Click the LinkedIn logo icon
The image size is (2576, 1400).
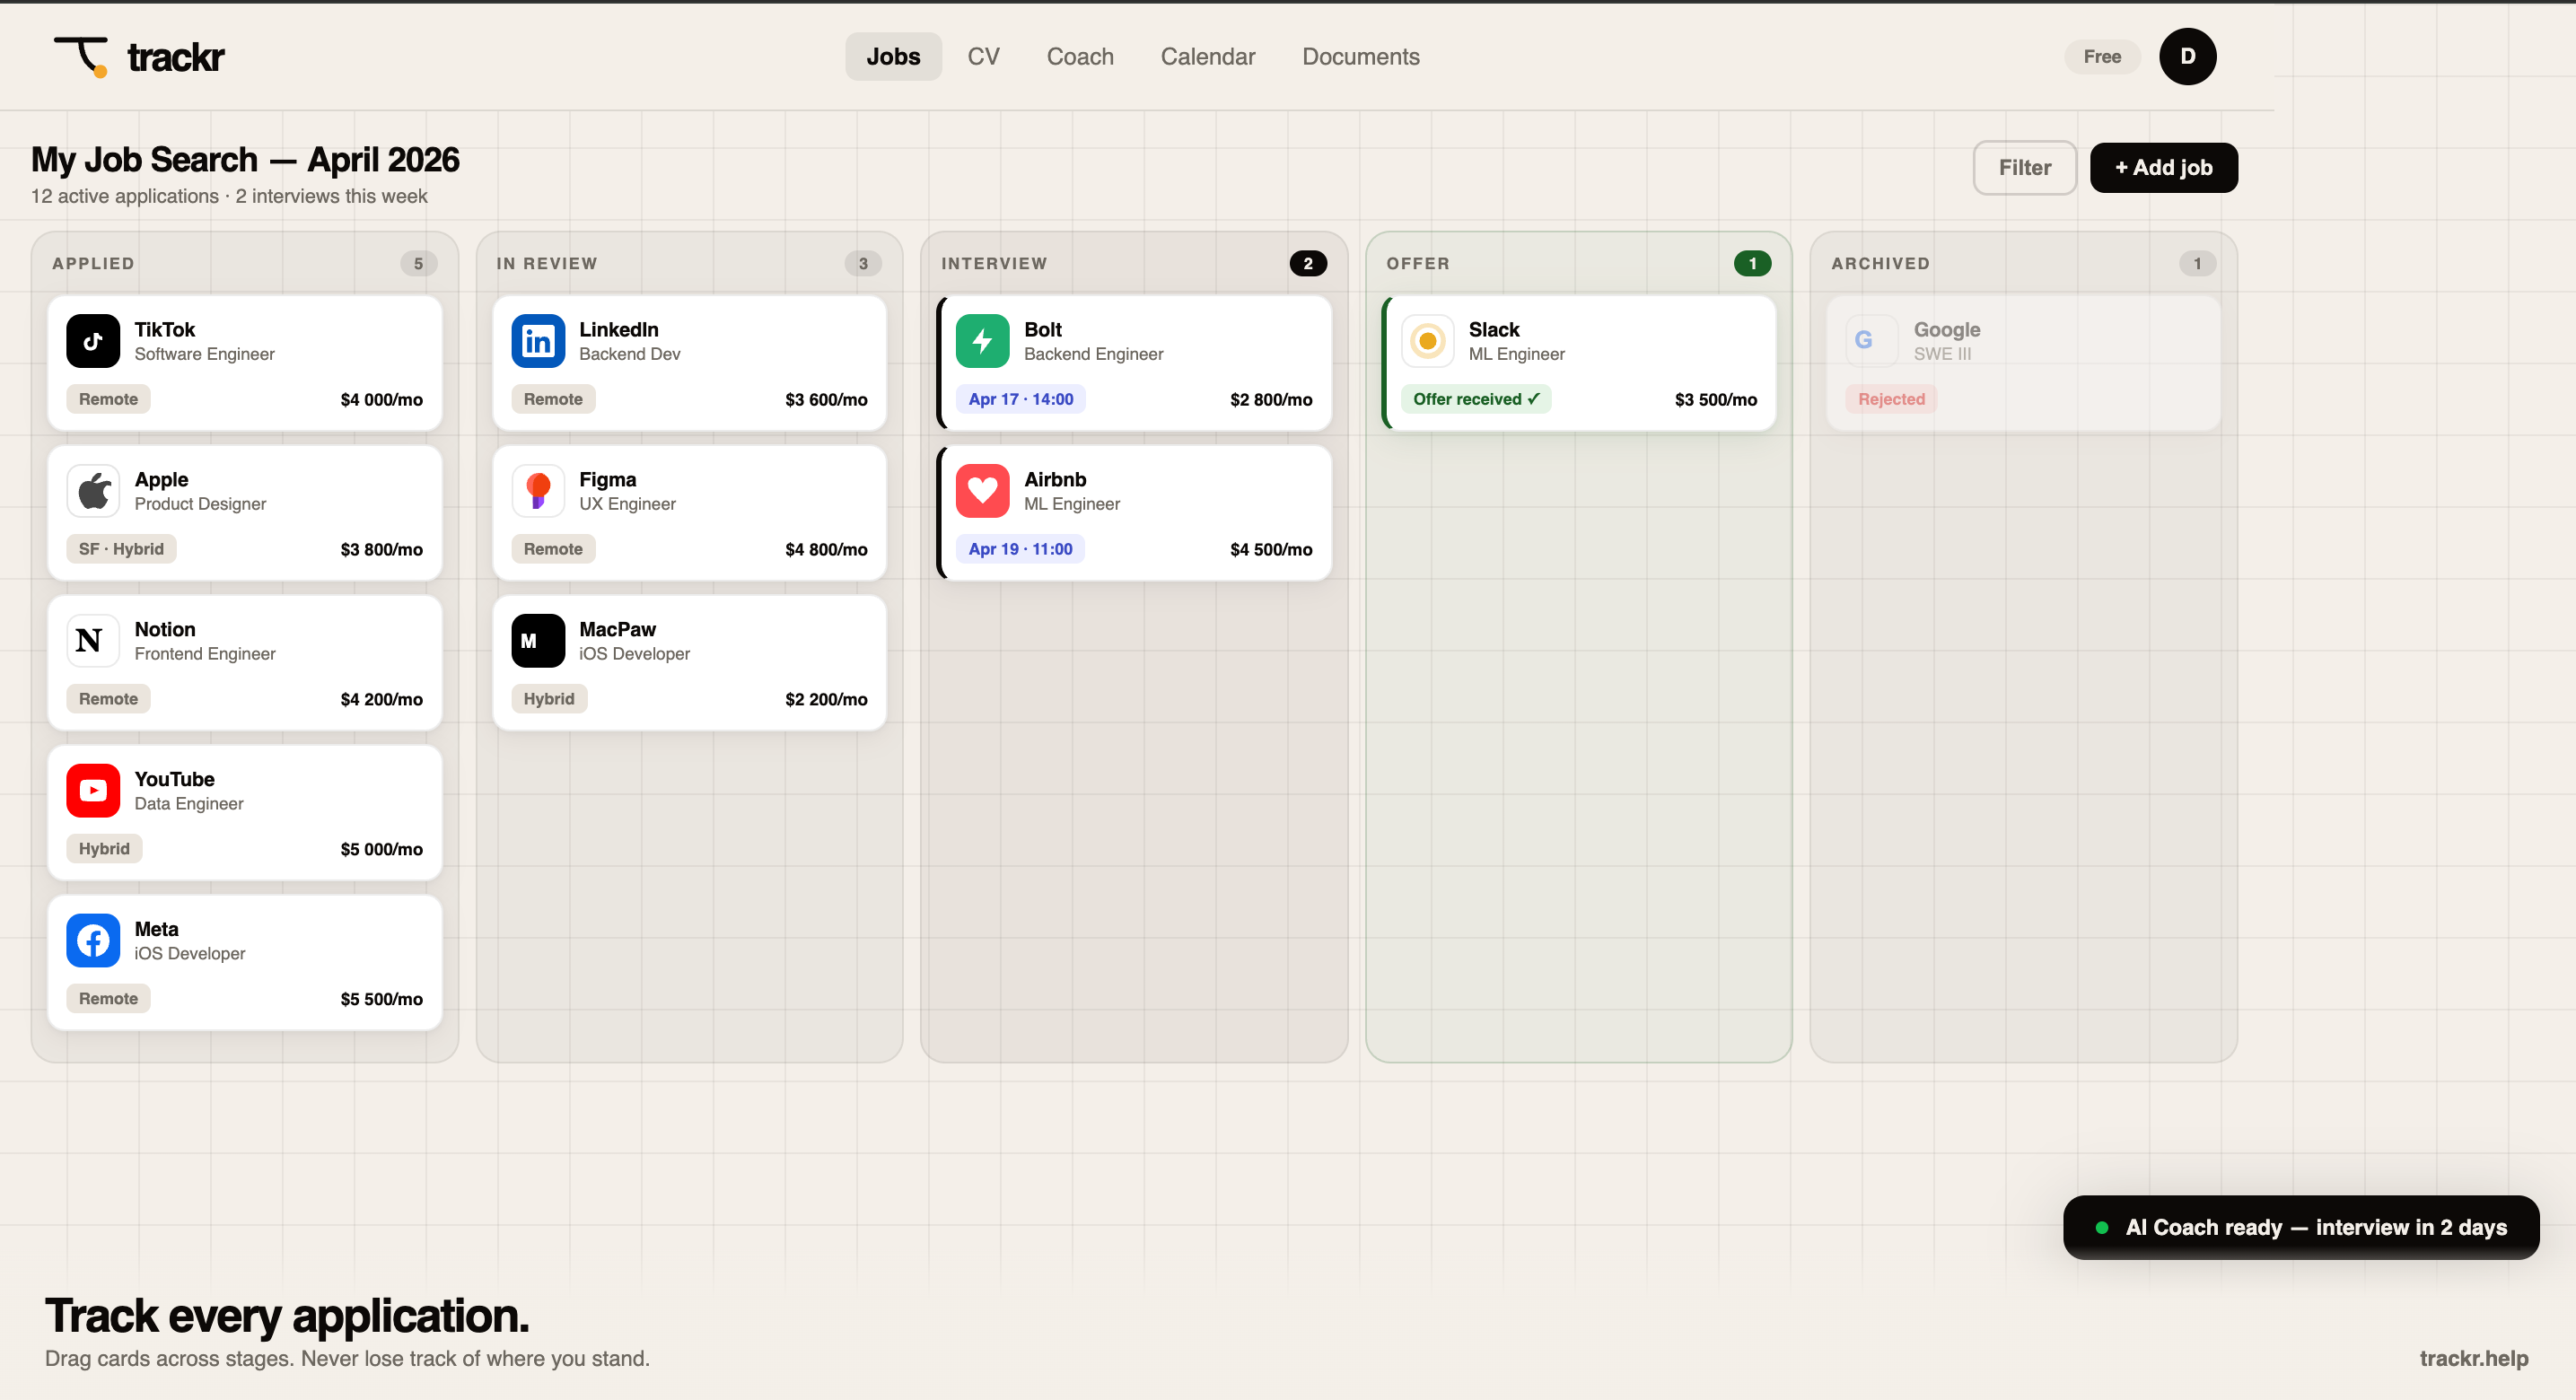click(x=538, y=341)
